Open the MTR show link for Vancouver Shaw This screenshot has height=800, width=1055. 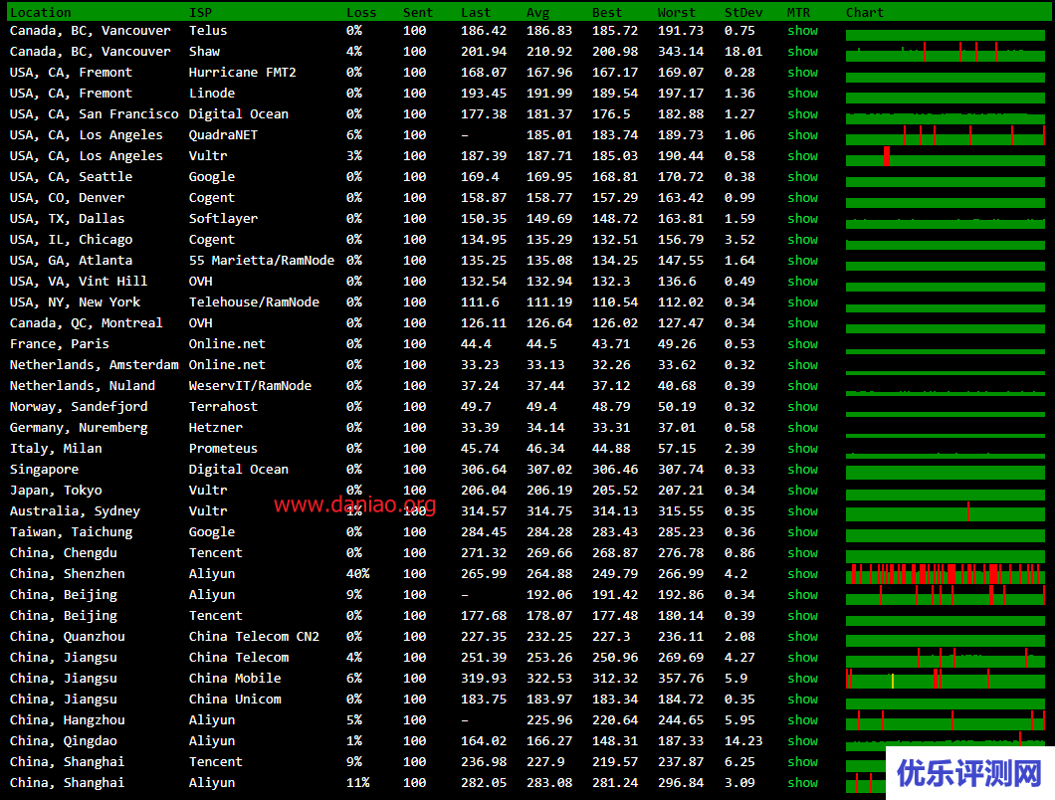[x=802, y=51]
